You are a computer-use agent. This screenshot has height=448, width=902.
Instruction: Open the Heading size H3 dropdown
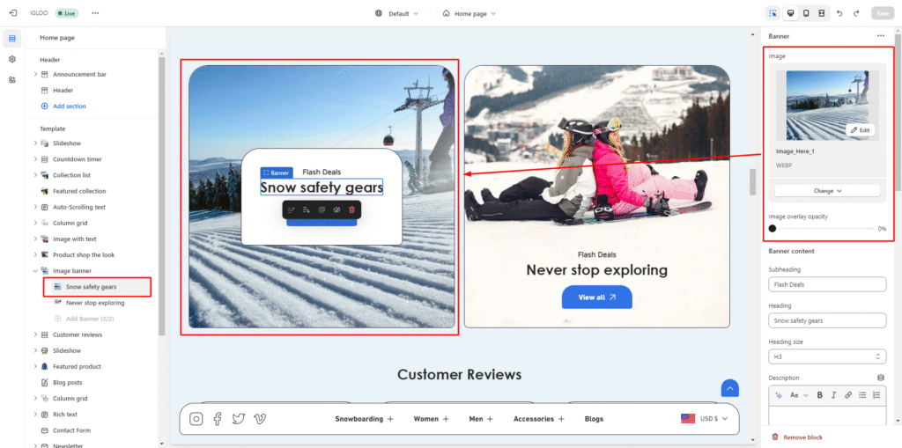[827, 356]
